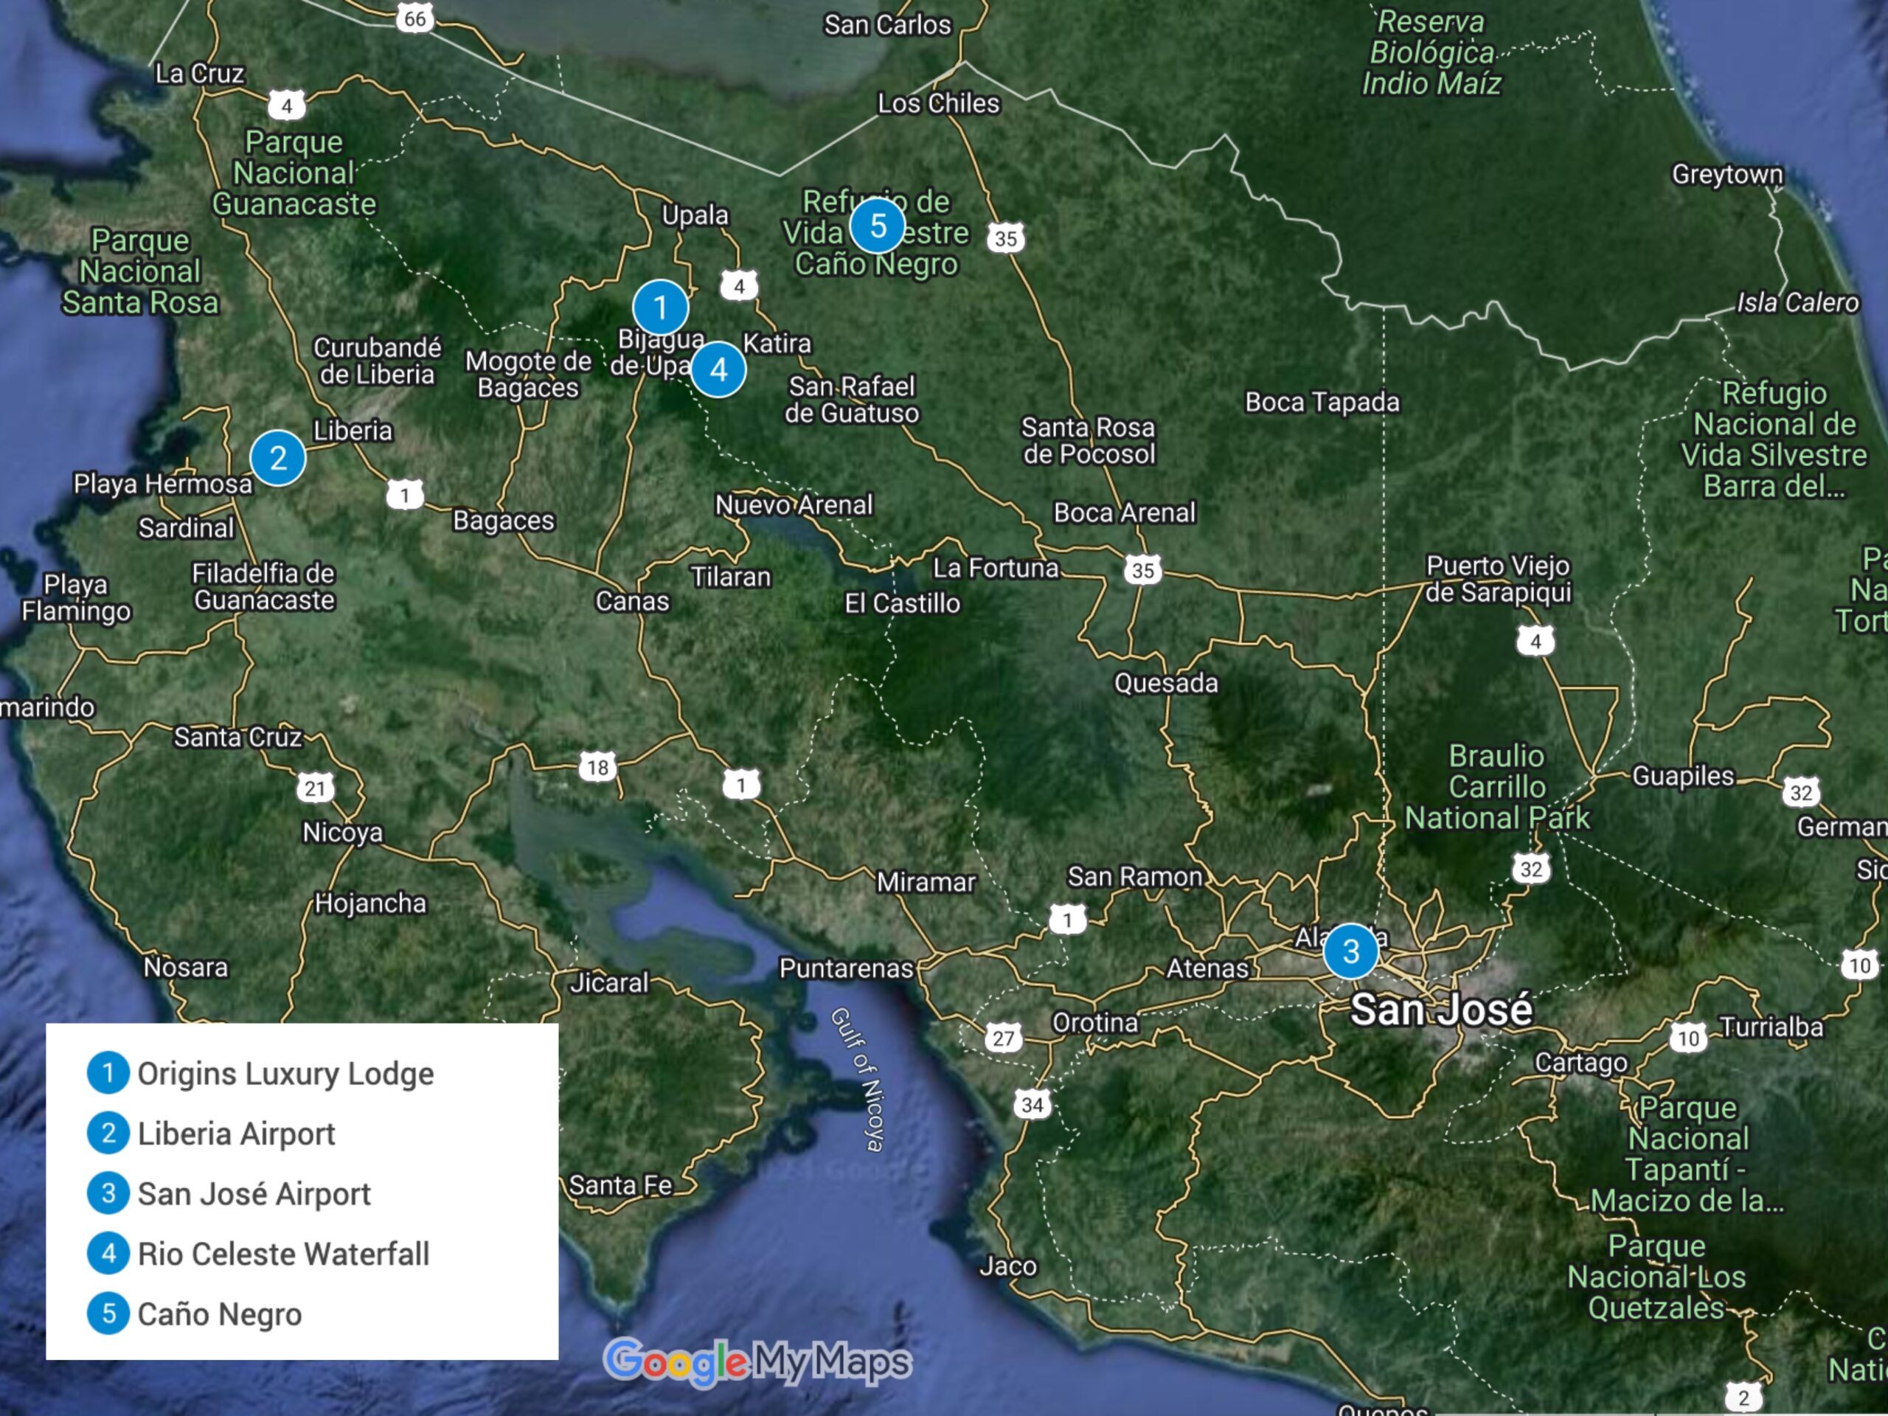Click route 32 shield below Braulio Carrillo
1888x1416 pixels.
coord(1531,869)
